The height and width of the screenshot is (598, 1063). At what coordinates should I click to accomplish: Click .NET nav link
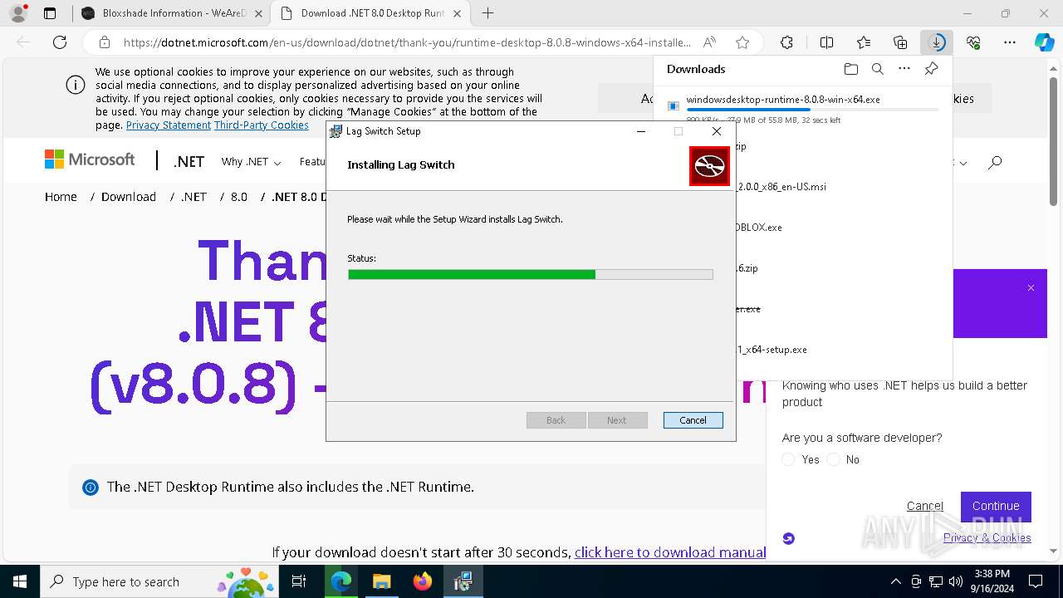coord(189,162)
